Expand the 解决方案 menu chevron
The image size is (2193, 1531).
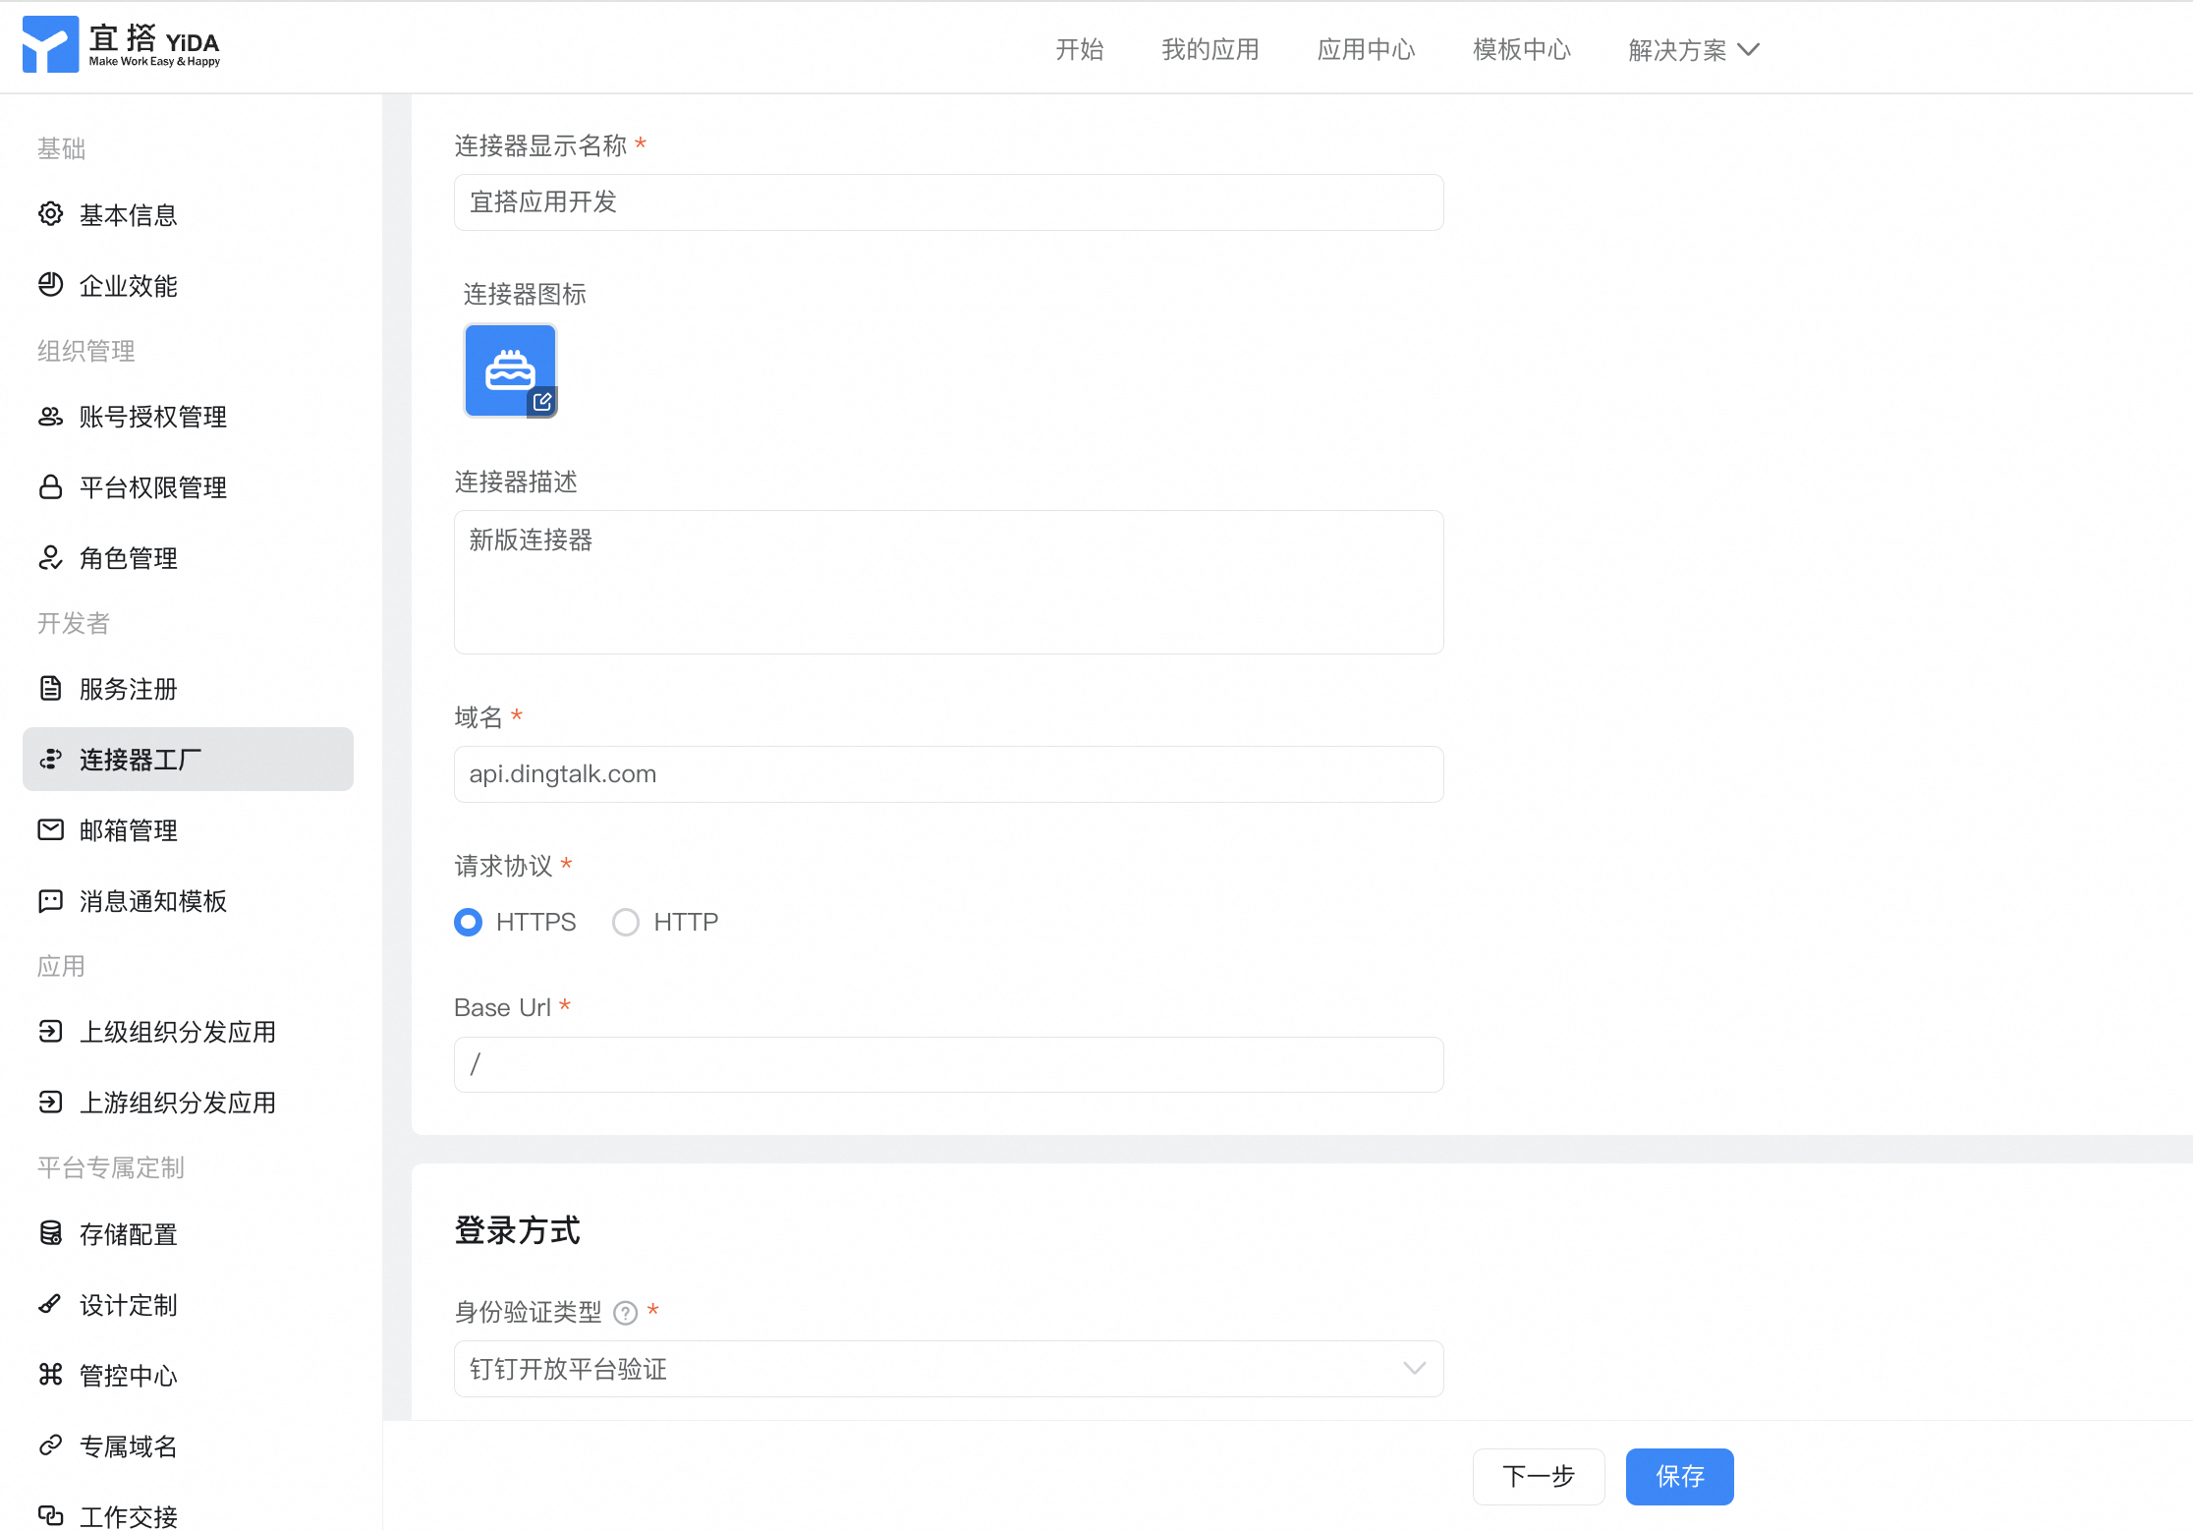click(1749, 49)
